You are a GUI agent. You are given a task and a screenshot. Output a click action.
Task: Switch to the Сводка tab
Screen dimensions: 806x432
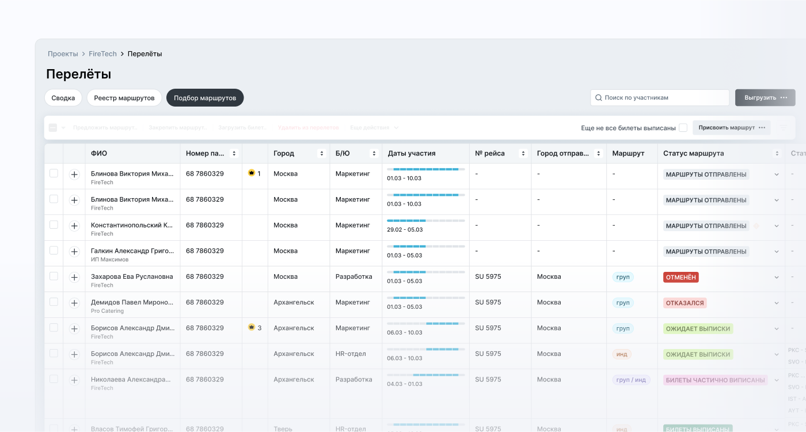(x=63, y=98)
